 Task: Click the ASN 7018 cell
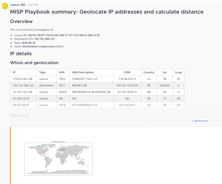63,105
